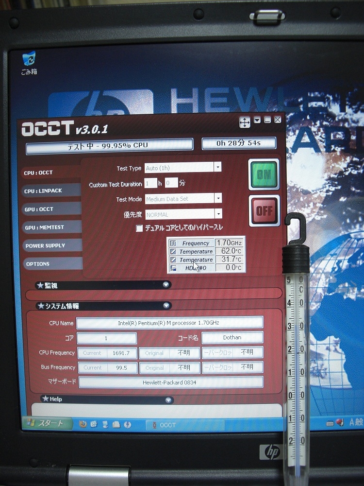Viewport: 364px width, 486px height.
Task: Click the custom duration minutes field
Action: click(x=171, y=183)
